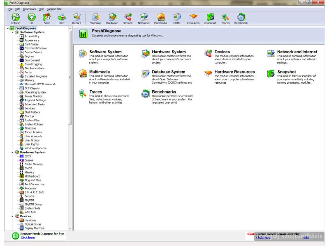The height and width of the screenshot is (246, 329).
Task: Open the Support Site menu
Action: (x=54, y=9)
